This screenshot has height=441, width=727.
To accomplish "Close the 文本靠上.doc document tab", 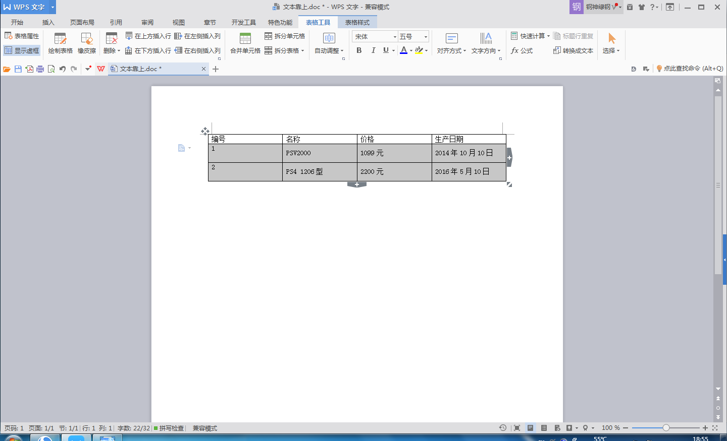I will click(x=204, y=69).
